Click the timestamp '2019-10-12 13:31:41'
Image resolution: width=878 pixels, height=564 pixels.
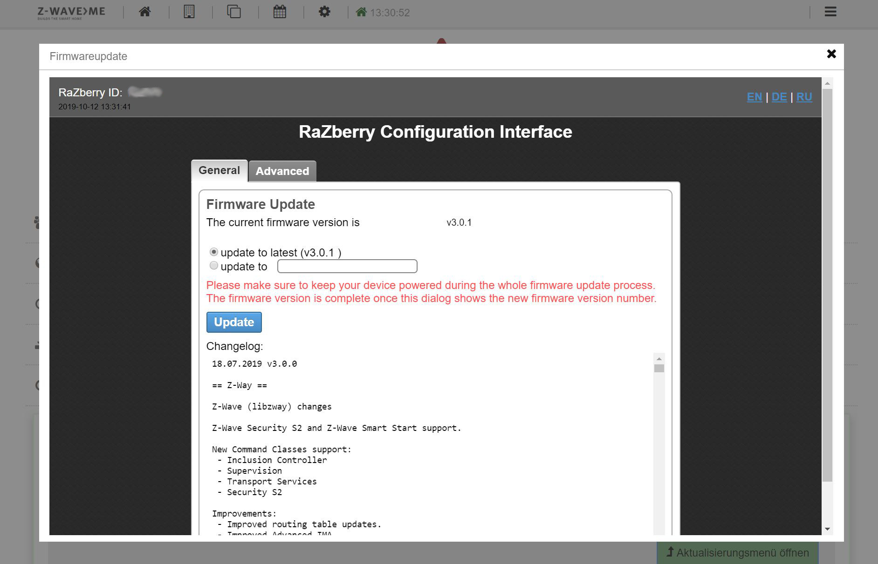95,107
